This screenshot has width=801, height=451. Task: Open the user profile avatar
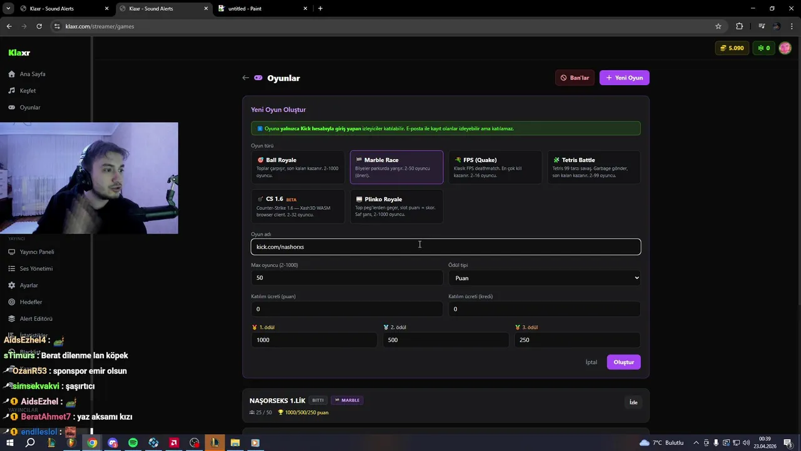785,48
